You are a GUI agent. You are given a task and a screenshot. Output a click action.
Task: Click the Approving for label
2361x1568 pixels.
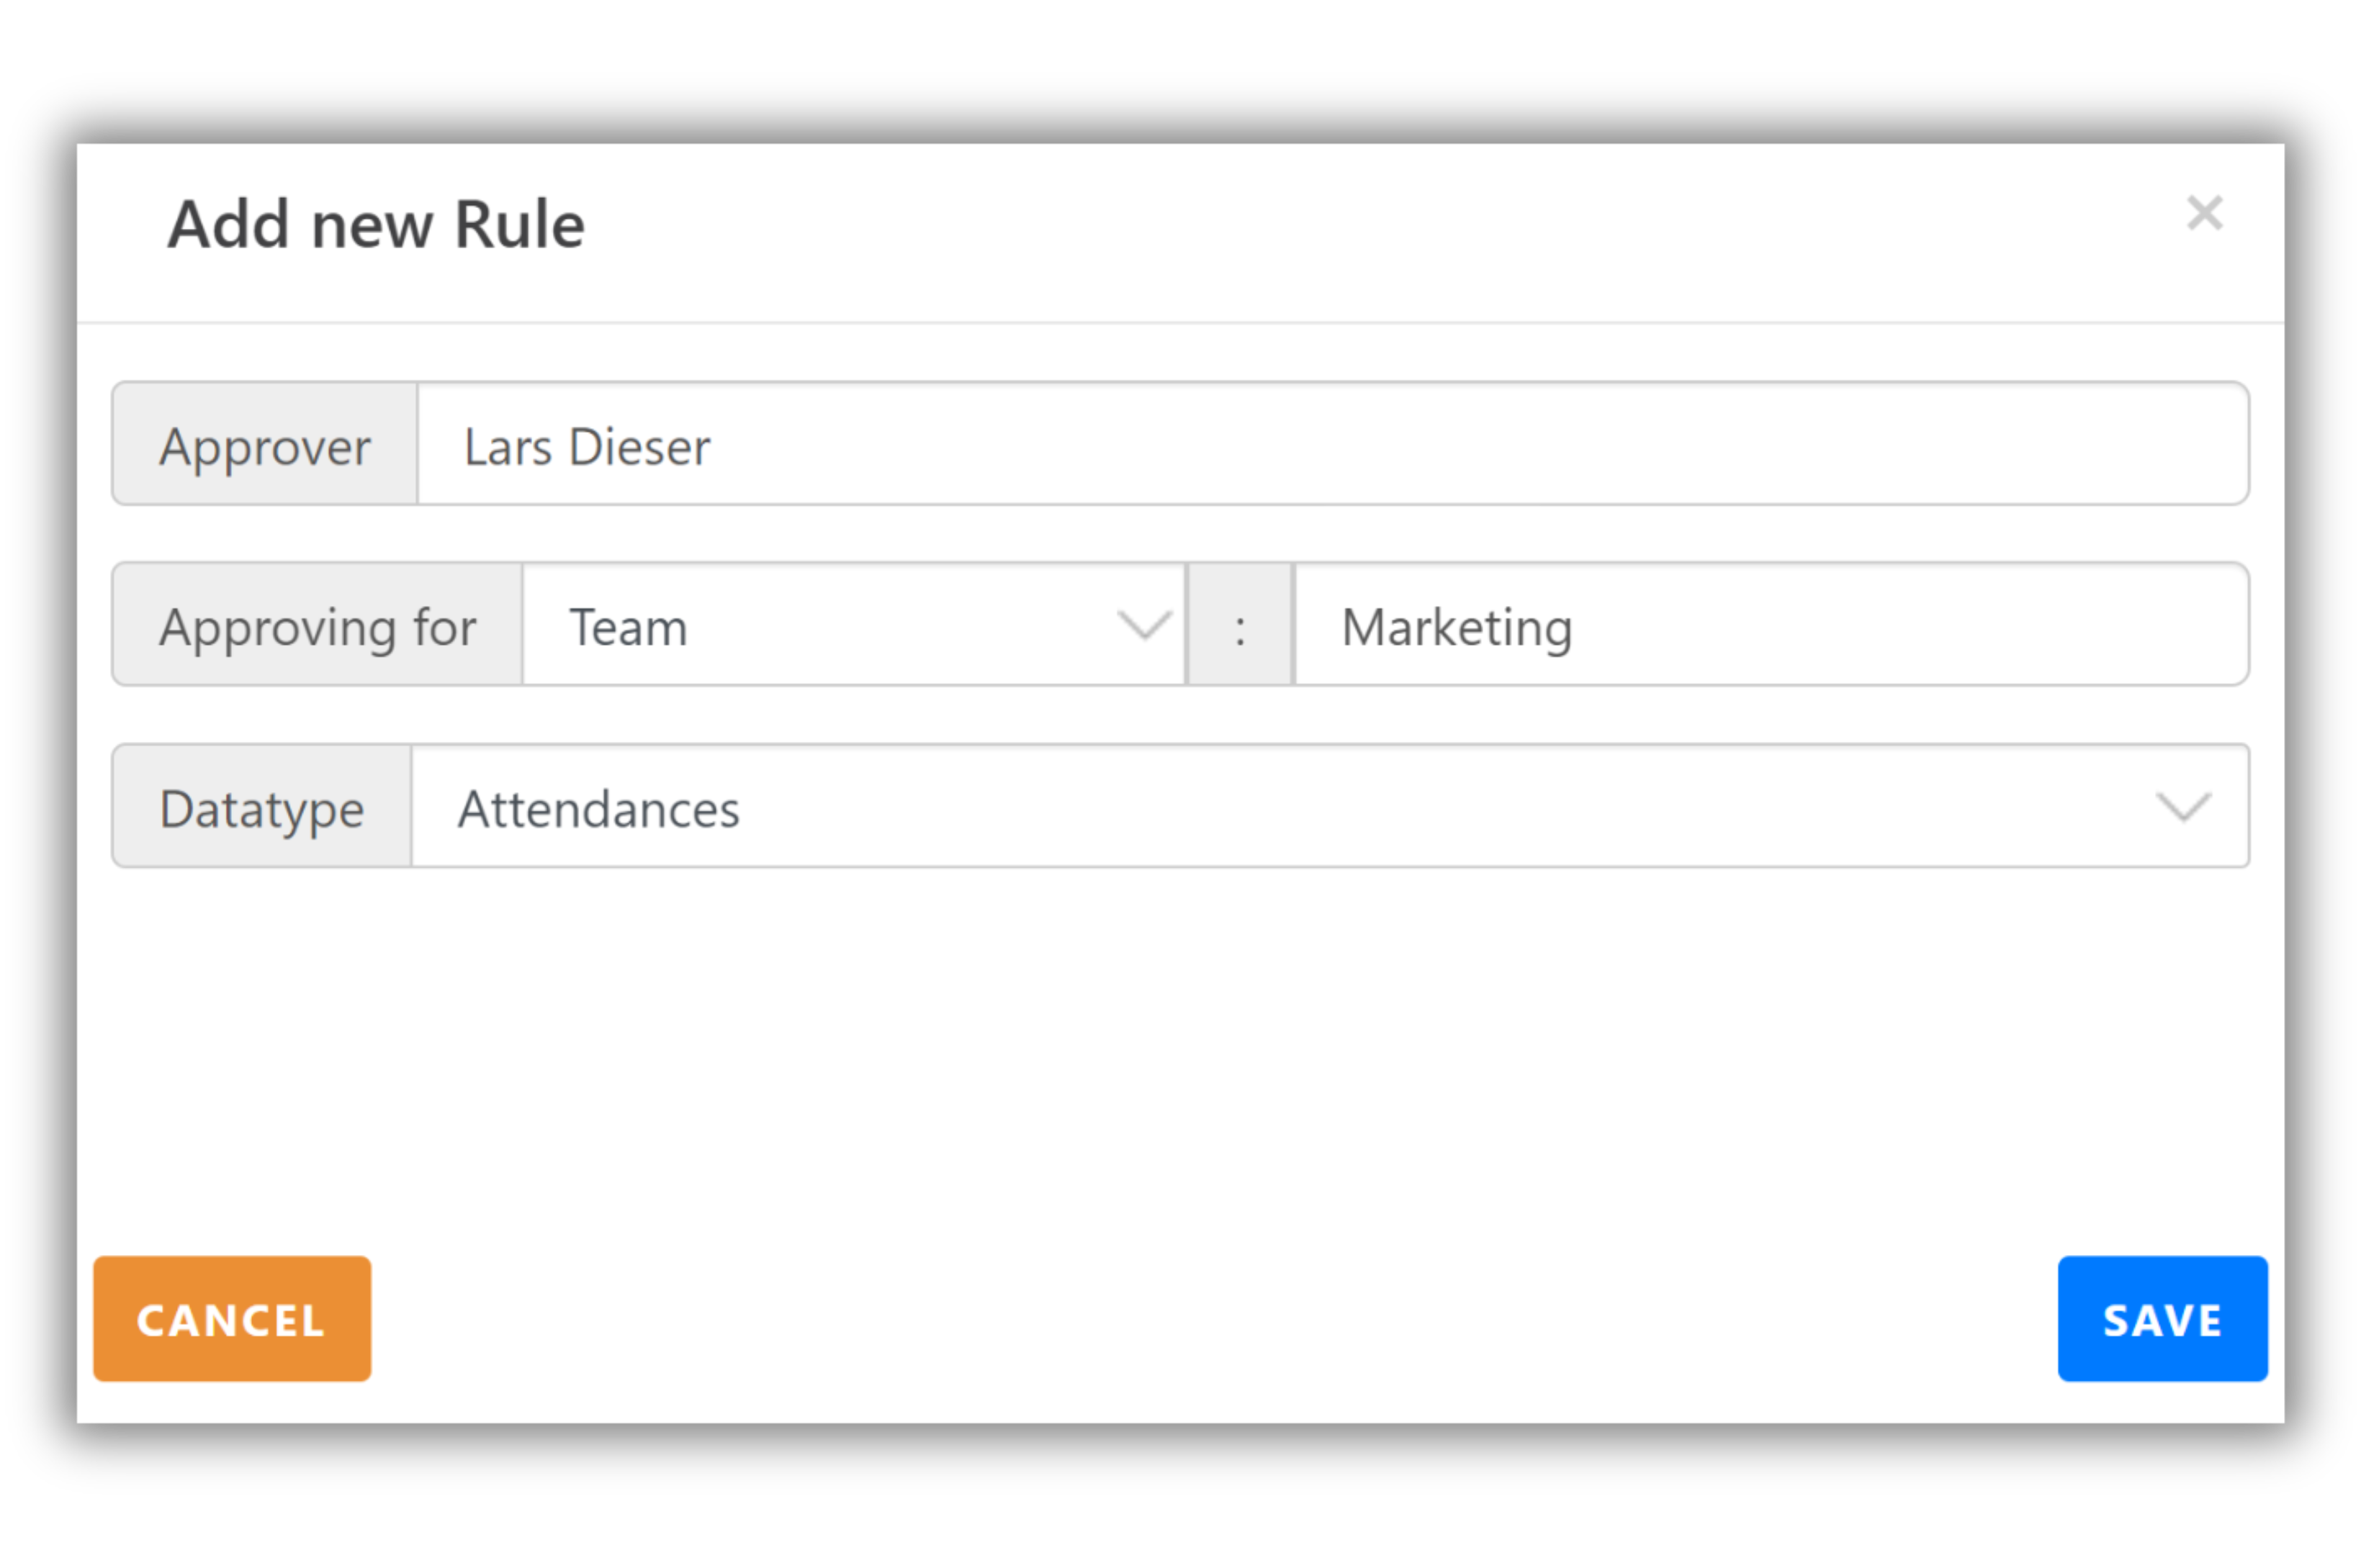coord(316,626)
